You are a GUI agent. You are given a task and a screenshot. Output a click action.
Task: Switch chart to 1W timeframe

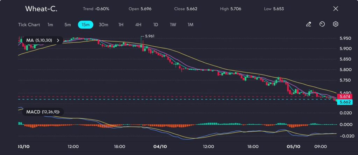173,25
